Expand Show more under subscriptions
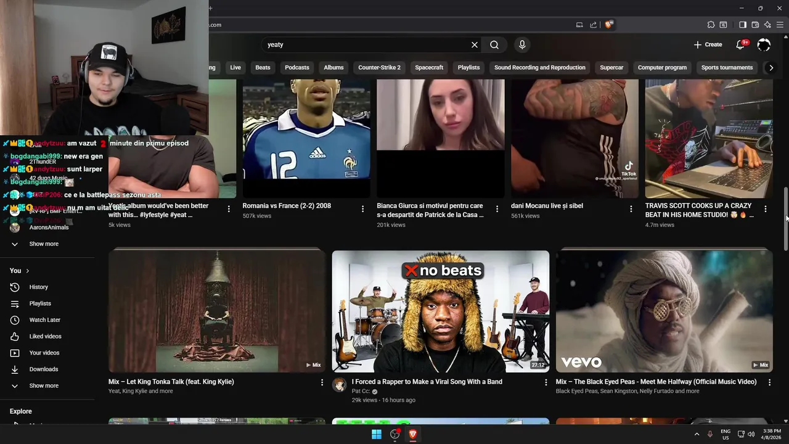This screenshot has width=789, height=444. coord(43,244)
